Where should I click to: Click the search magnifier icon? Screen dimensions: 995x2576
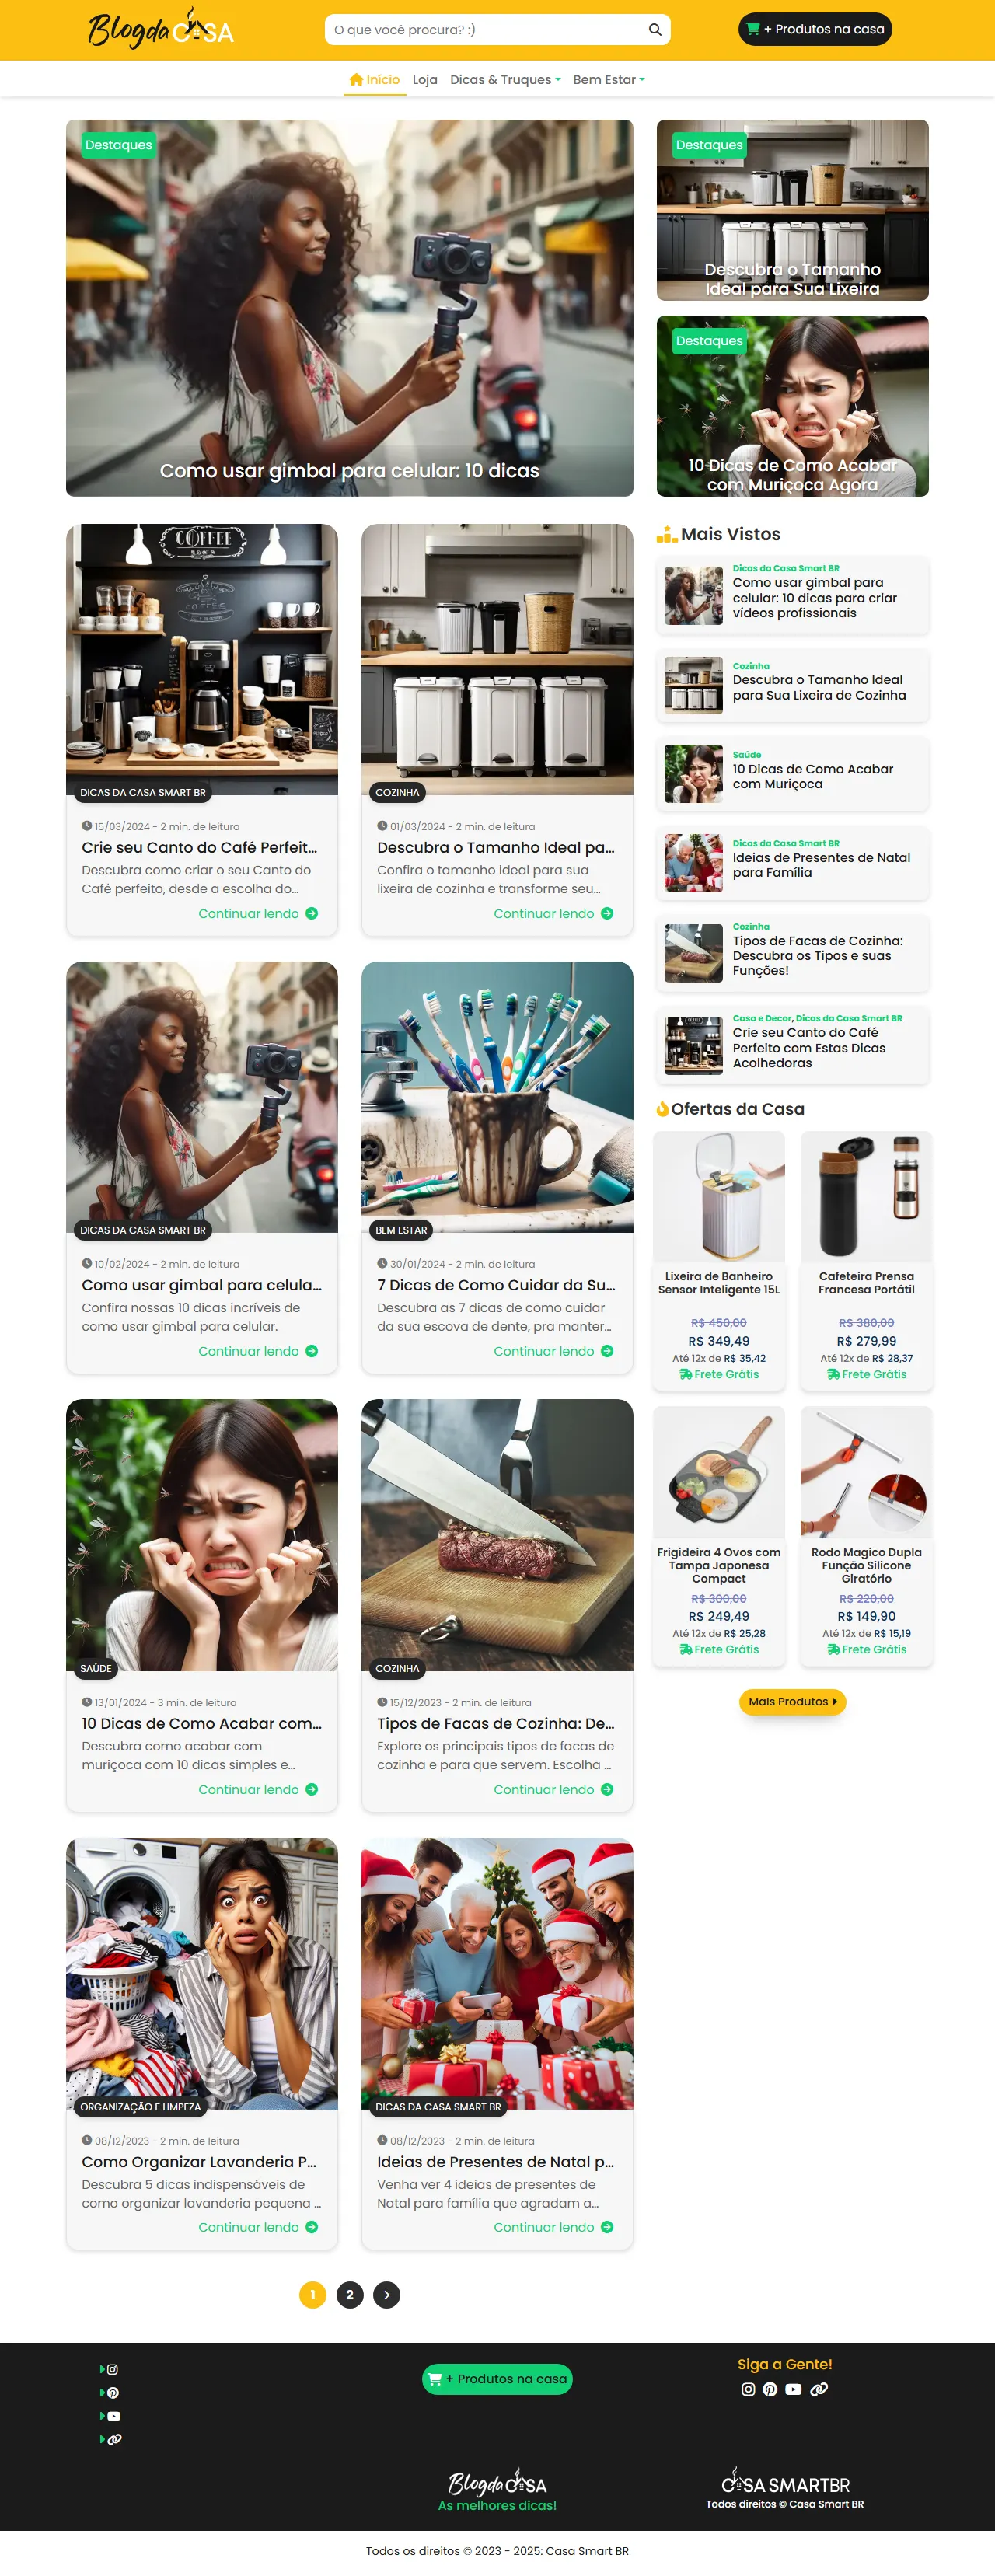coord(655,30)
